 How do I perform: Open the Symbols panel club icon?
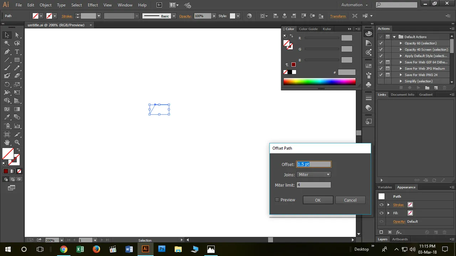[369, 85]
